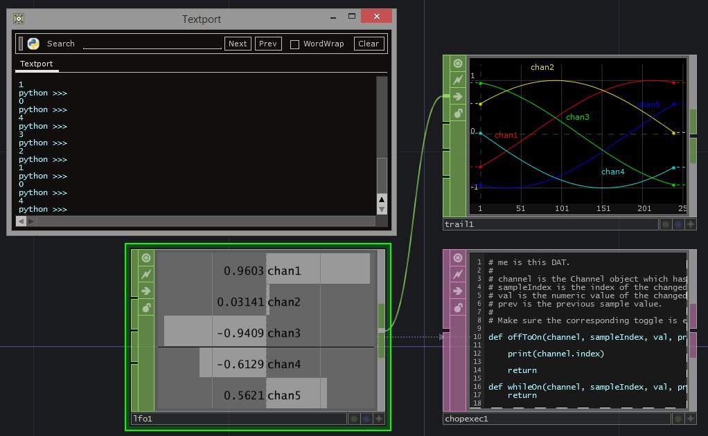
Task: Toggle viewer active flag on lfo1 node
Action: (x=146, y=257)
